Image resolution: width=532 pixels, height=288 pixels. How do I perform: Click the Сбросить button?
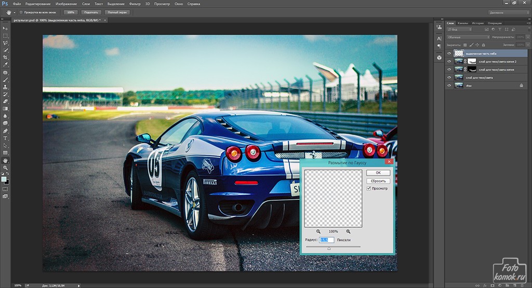click(x=378, y=181)
